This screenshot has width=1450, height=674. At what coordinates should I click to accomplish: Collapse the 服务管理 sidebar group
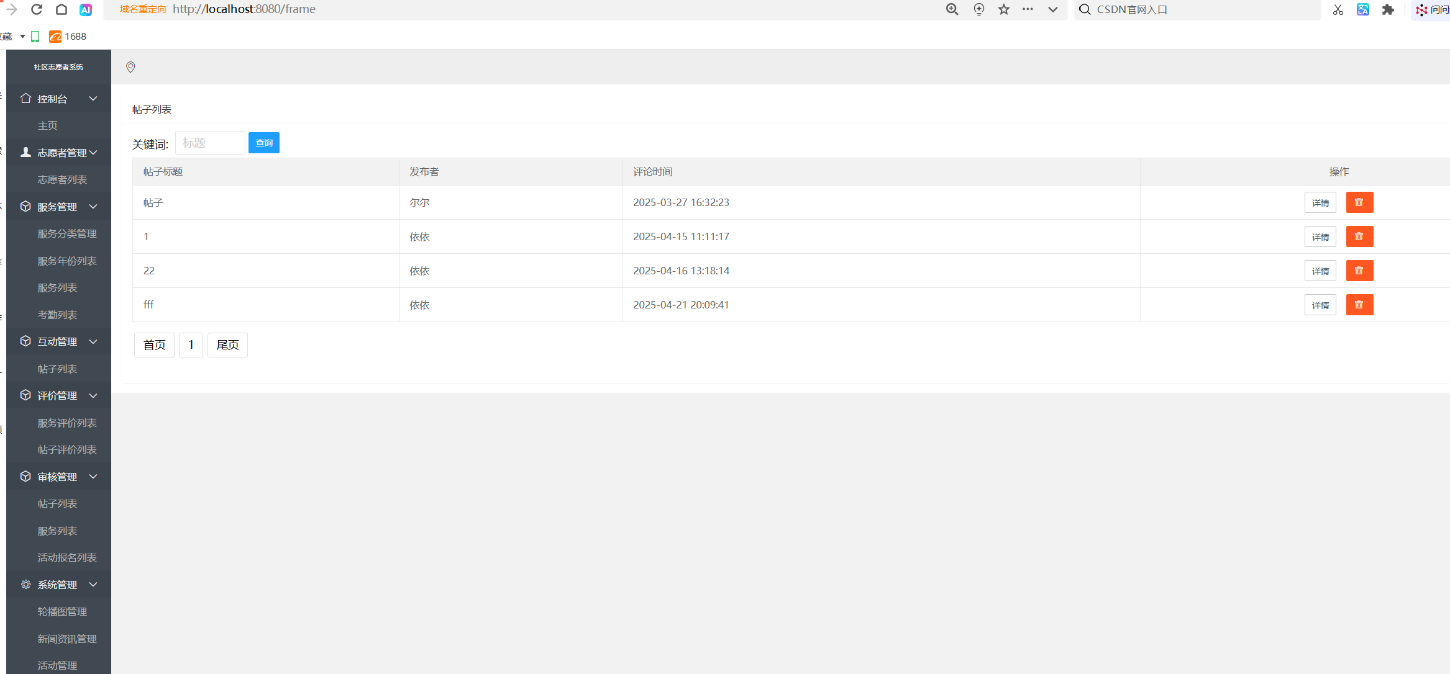click(x=93, y=207)
